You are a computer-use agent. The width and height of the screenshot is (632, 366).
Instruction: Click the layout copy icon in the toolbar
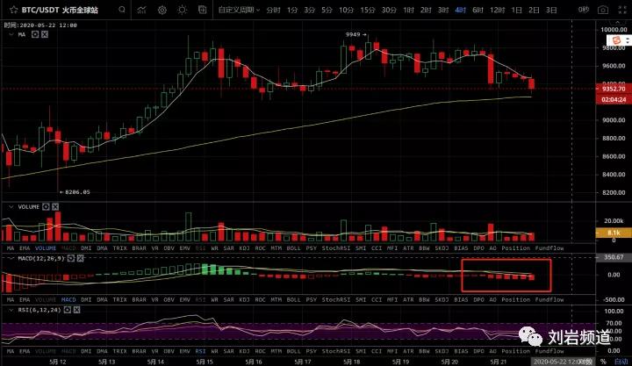point(203,10)
